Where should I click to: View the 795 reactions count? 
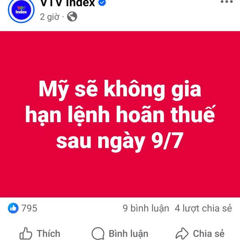[x=29, y=208]
